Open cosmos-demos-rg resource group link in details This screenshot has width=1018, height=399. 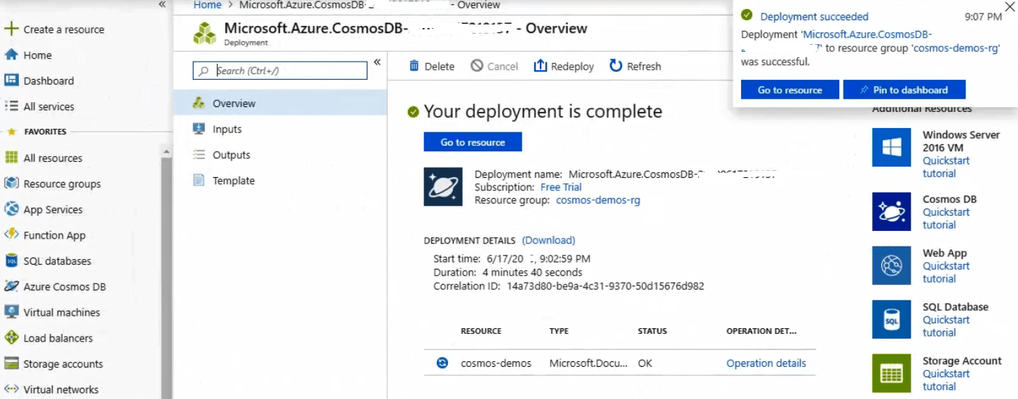click(x=598, y=199)
